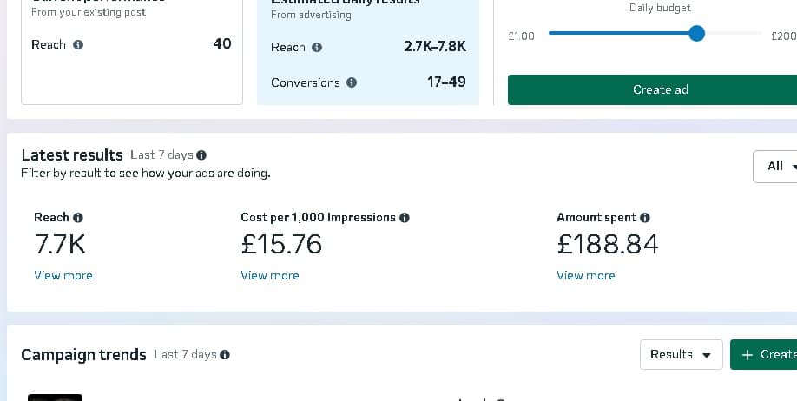Click info icon beside Cost per 1,000 Impressions

pyautogui.click(x=405, y=218)
